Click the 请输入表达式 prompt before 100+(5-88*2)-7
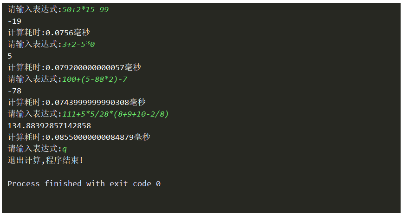This screenshot has width=402, height=216. (33, 79)
